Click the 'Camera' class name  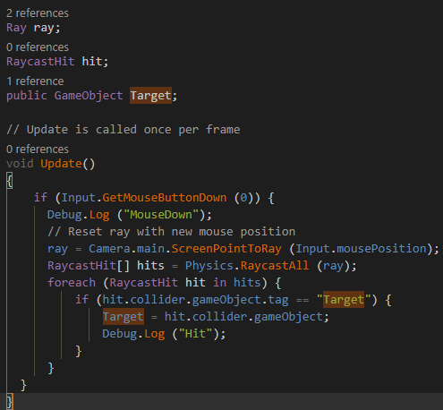coord(109,249)
